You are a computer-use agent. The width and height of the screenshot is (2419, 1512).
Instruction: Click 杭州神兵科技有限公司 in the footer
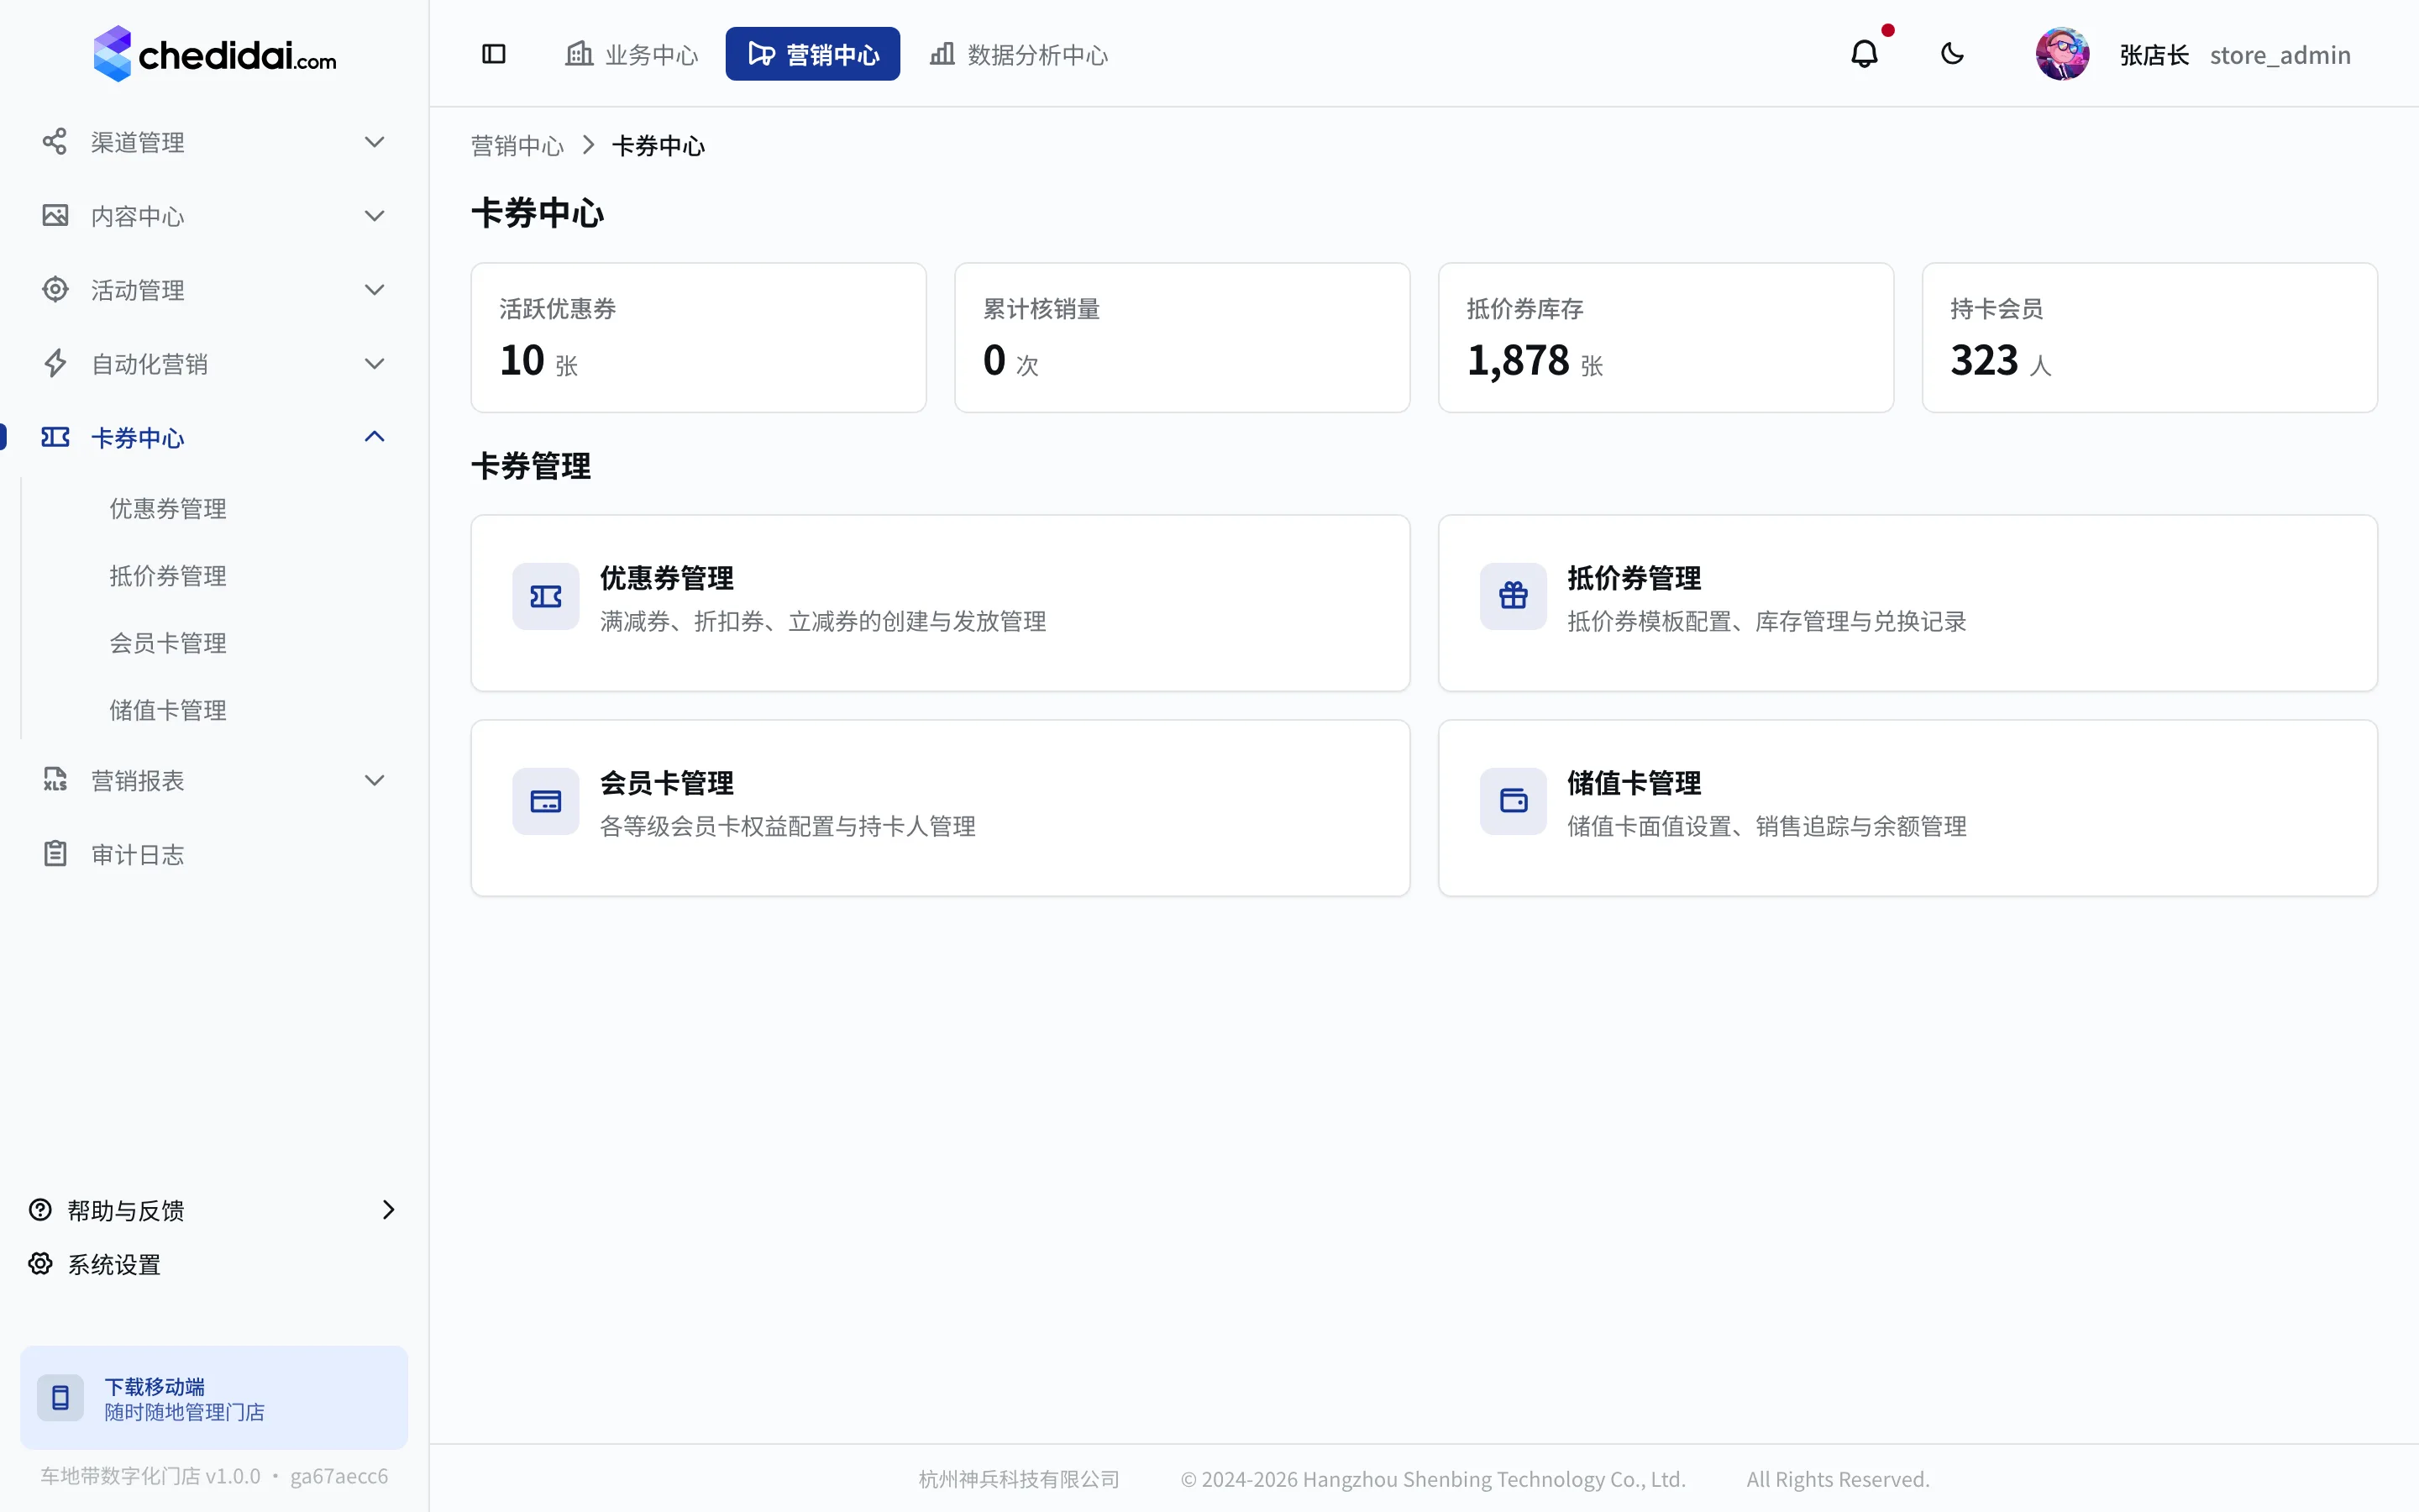pyautogui.click(x=1019, y=1479)
